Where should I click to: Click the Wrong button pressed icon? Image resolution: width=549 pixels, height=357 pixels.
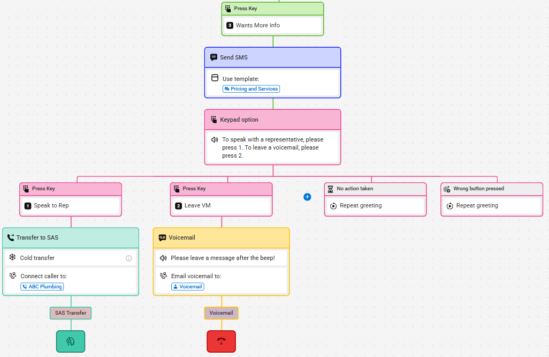click(447, 189)
